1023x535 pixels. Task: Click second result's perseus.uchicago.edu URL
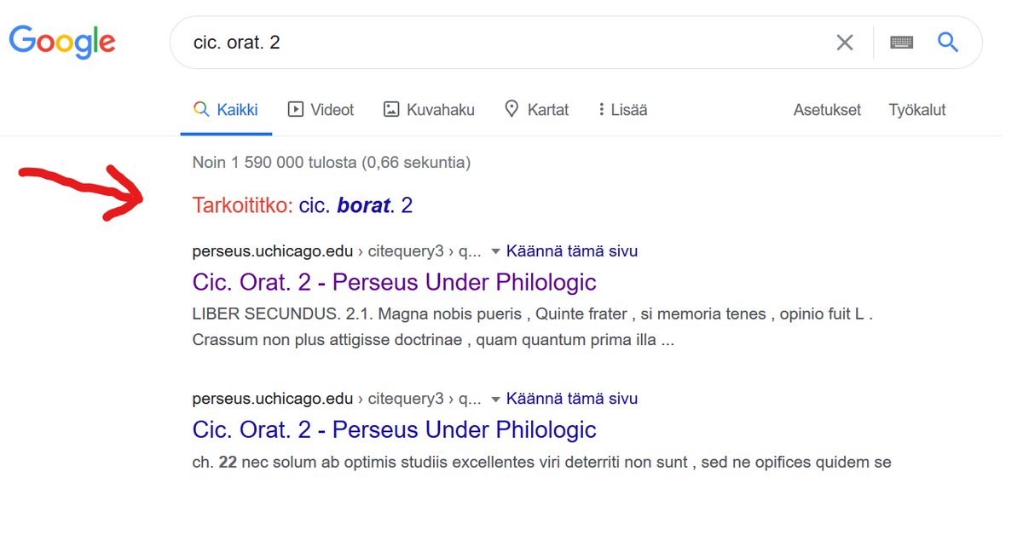(x=273, y=399)
